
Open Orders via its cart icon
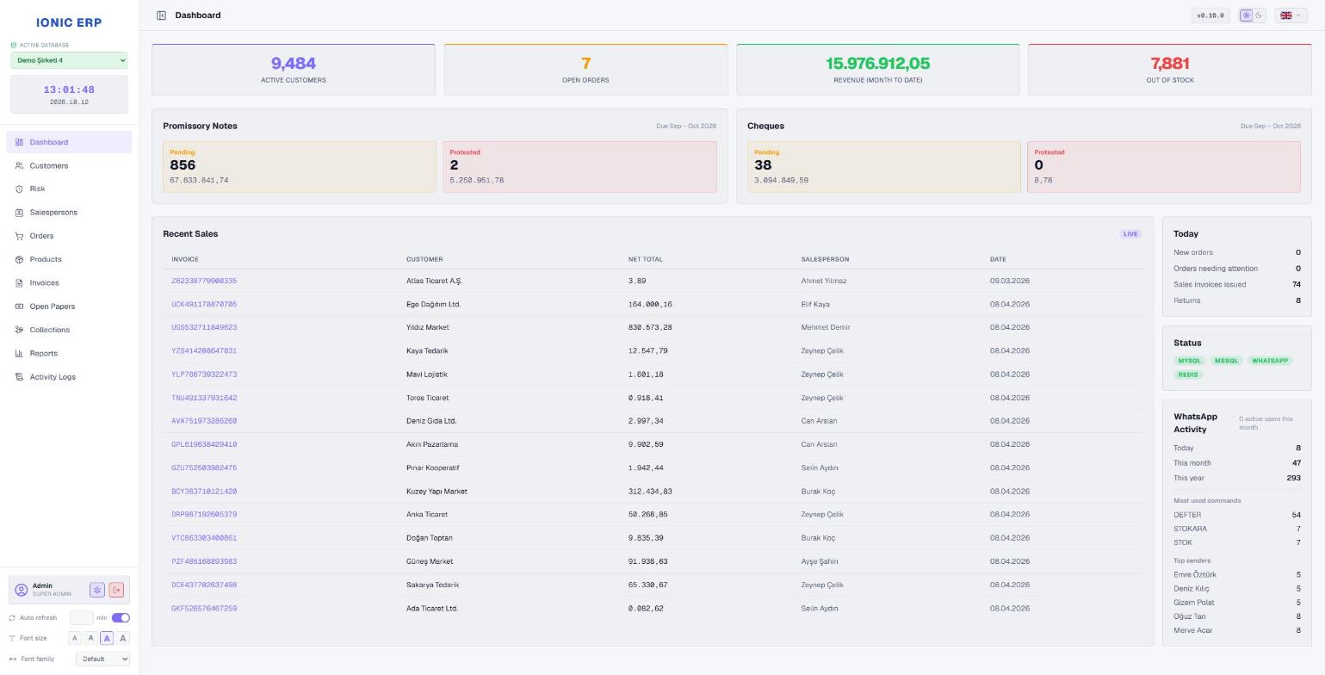(19, 236)
